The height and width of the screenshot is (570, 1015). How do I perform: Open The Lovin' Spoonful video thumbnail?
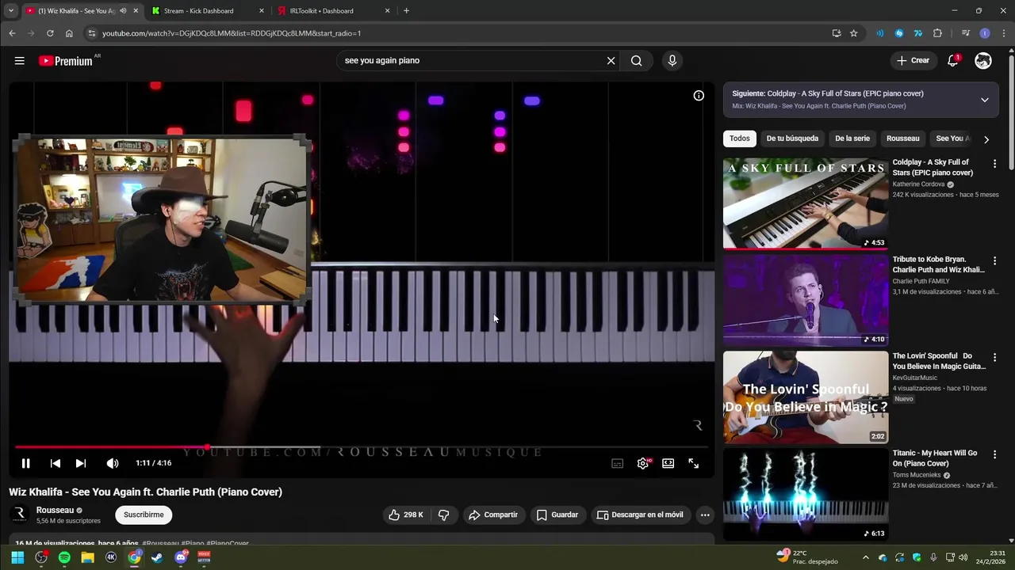806,397
